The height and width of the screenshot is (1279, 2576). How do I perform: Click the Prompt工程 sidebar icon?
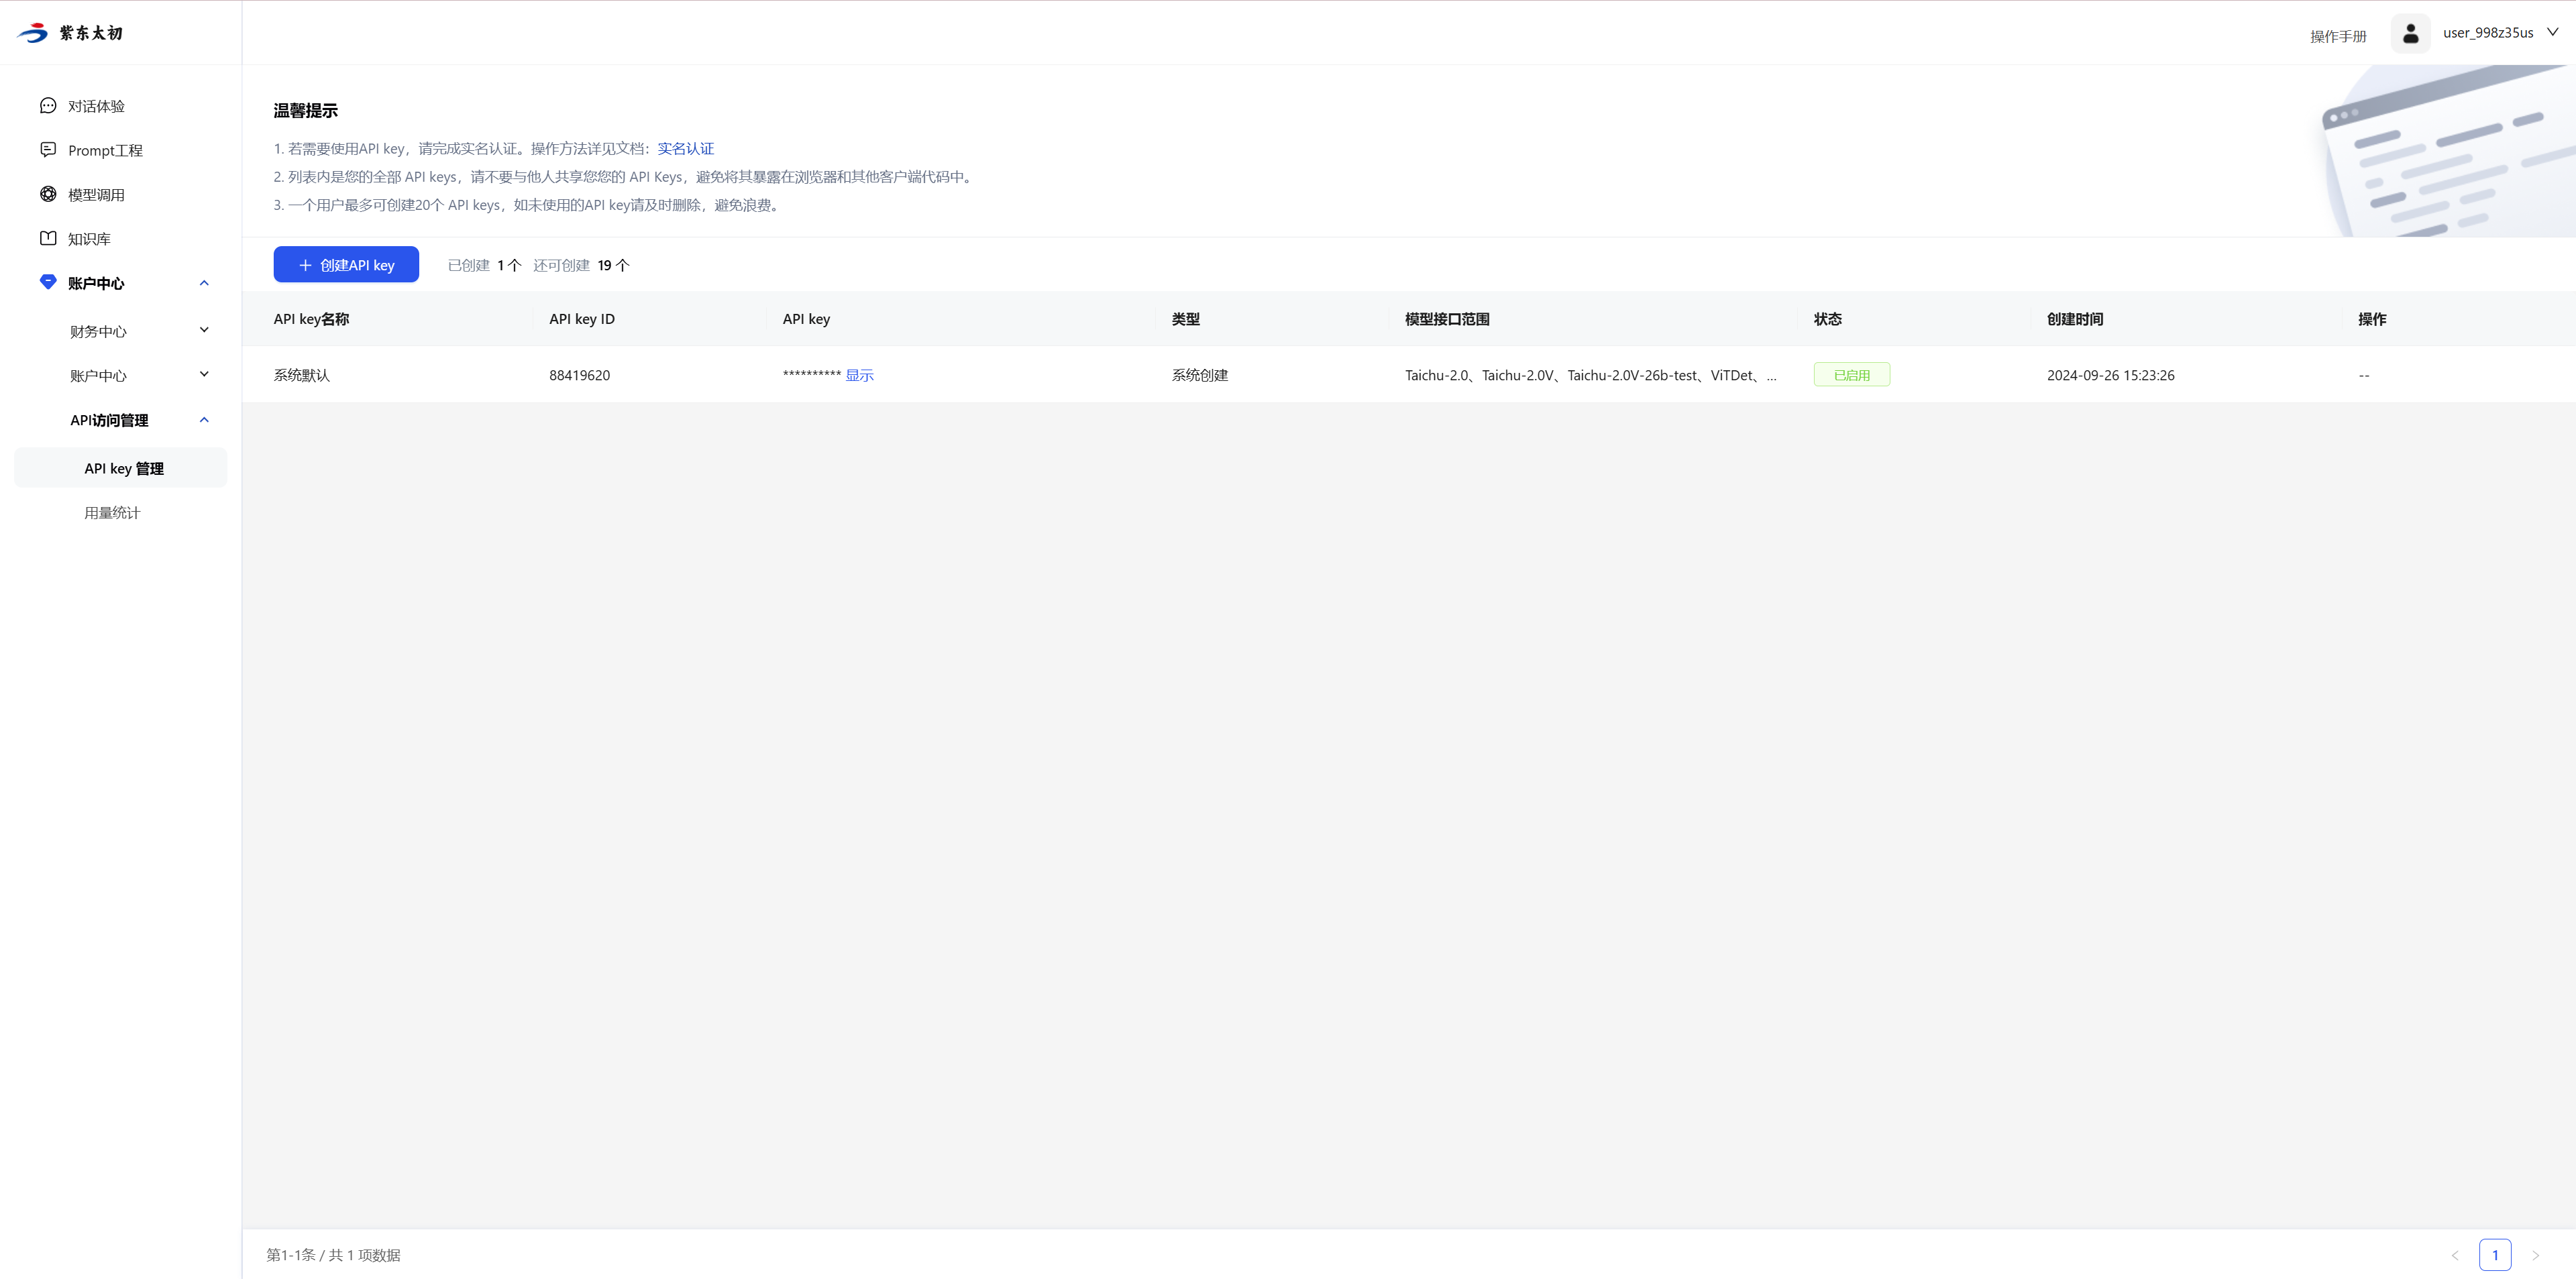[x=47, y=150]
